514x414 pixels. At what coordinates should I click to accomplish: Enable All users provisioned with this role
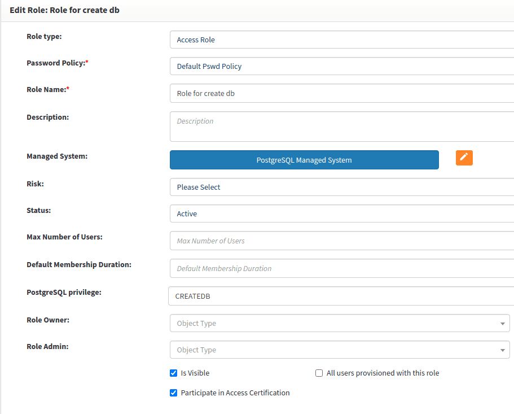(x=319, y=373)
